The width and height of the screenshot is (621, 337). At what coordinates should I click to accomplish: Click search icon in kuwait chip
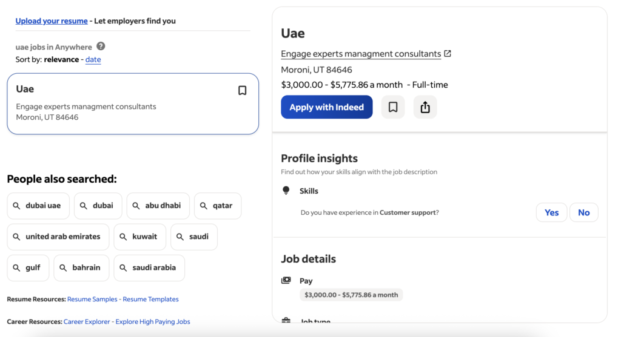(123, 237)
